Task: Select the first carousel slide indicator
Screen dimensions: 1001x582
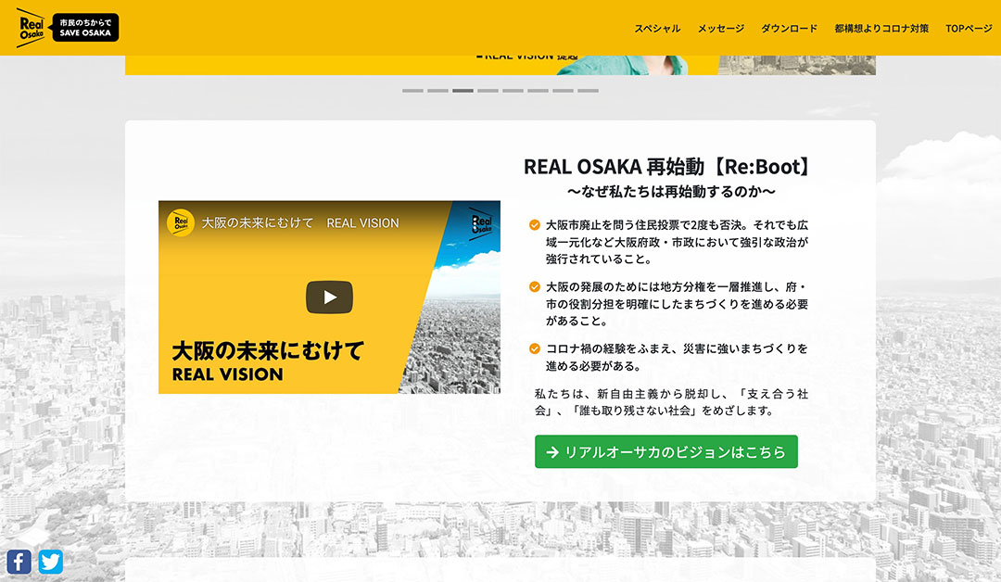Action: coord(413,91)
